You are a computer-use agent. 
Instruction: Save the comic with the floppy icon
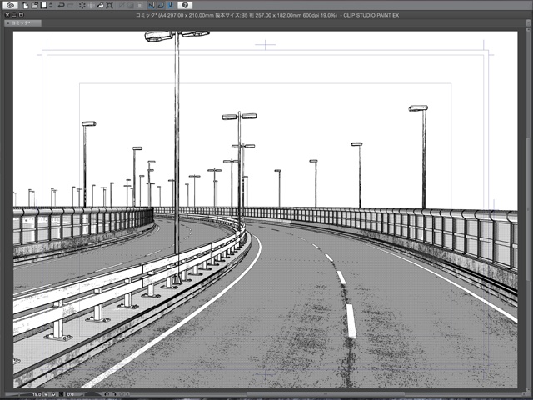pyautogui.click(x=44, y=6)
